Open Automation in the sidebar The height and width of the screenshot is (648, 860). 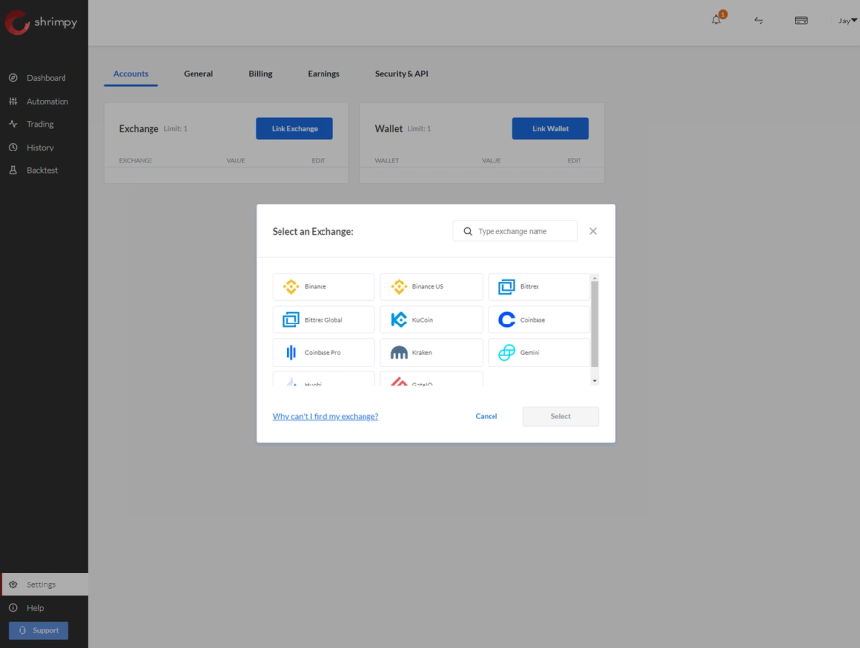click(44, 101)
